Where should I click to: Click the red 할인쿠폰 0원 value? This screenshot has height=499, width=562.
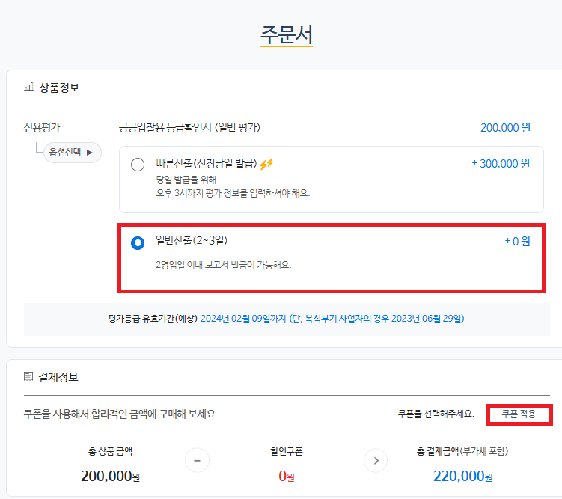tap(287, 476)
